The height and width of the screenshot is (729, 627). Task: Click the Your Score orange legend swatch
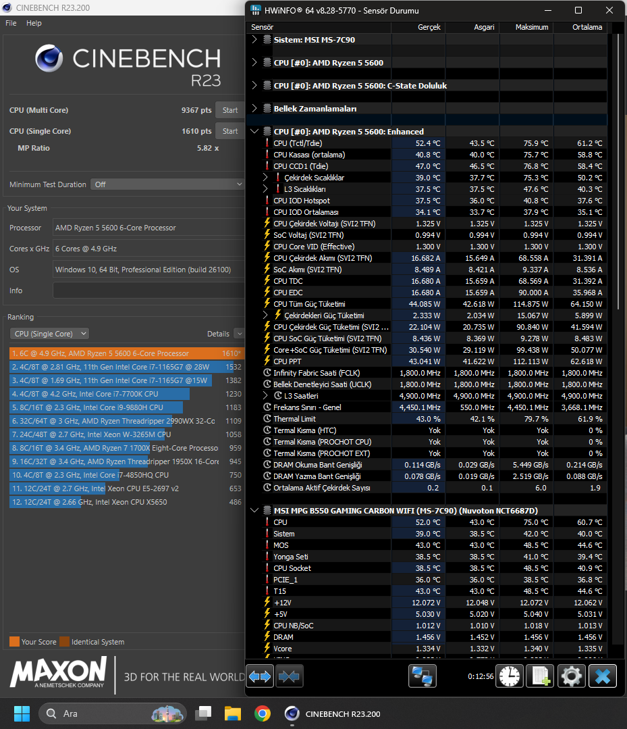coord(14,642)
